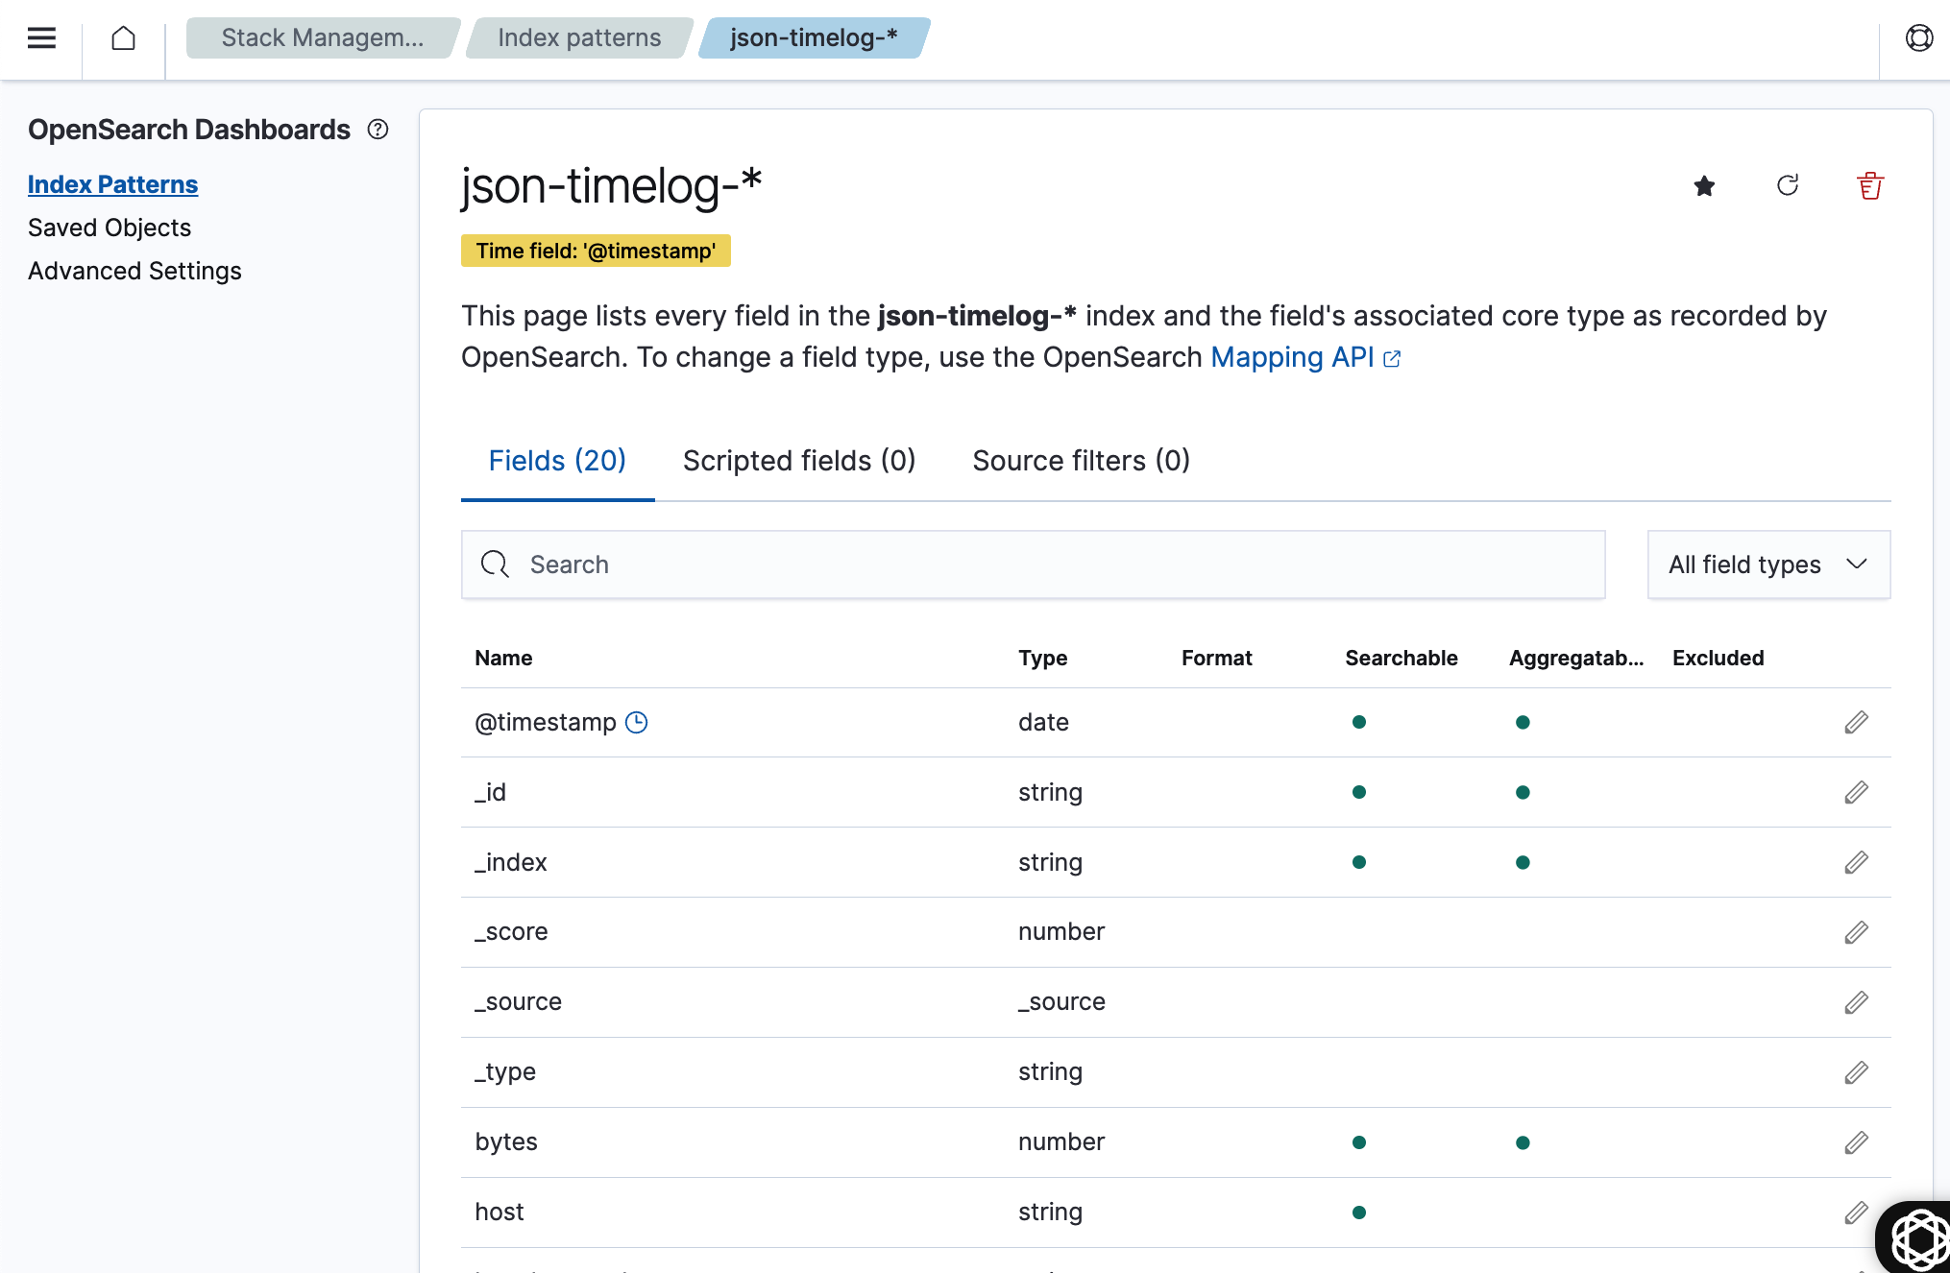Edit the _score field pencil

click(x=1856, y=932)
